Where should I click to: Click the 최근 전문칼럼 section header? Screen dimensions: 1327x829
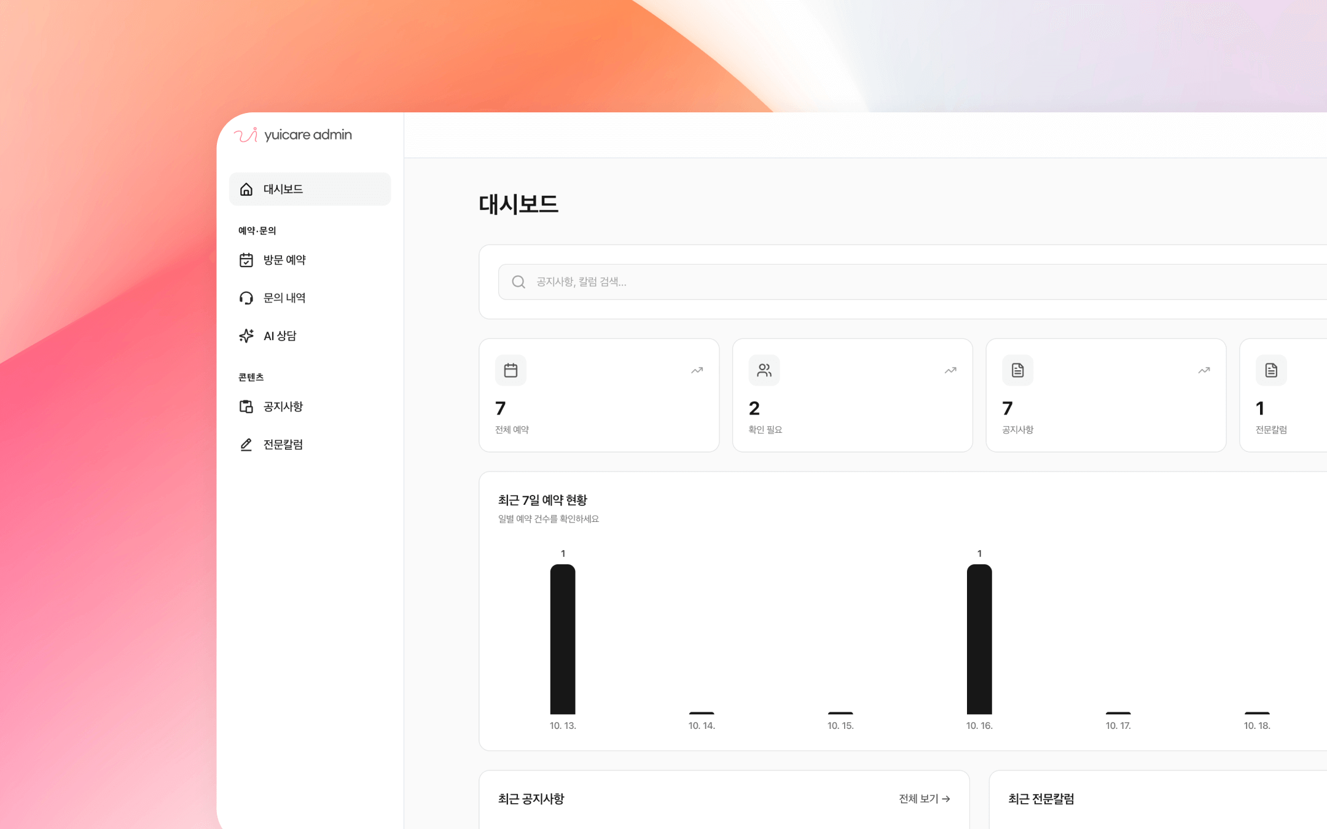[x=1041, y=798]
